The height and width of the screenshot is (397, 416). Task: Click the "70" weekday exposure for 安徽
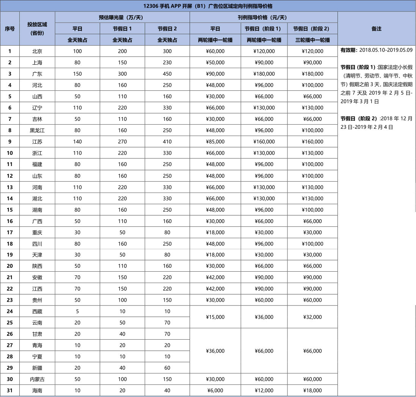click(x=77, y=277)
